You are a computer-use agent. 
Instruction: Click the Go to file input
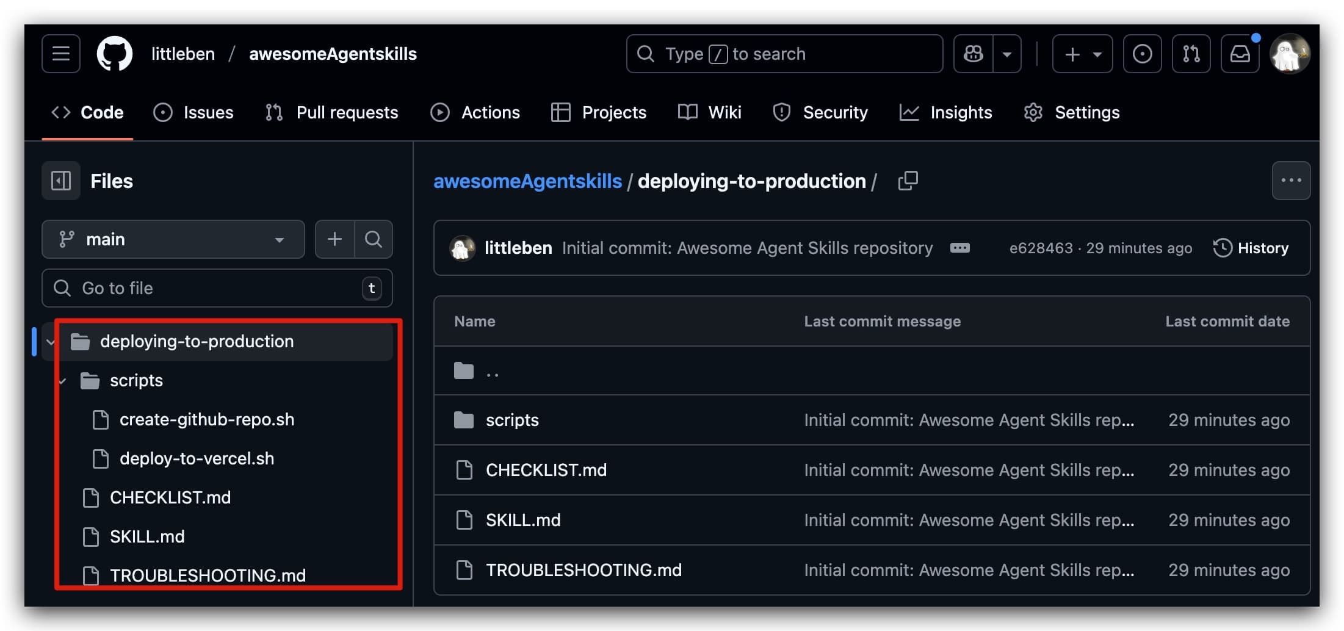point(217,288)
